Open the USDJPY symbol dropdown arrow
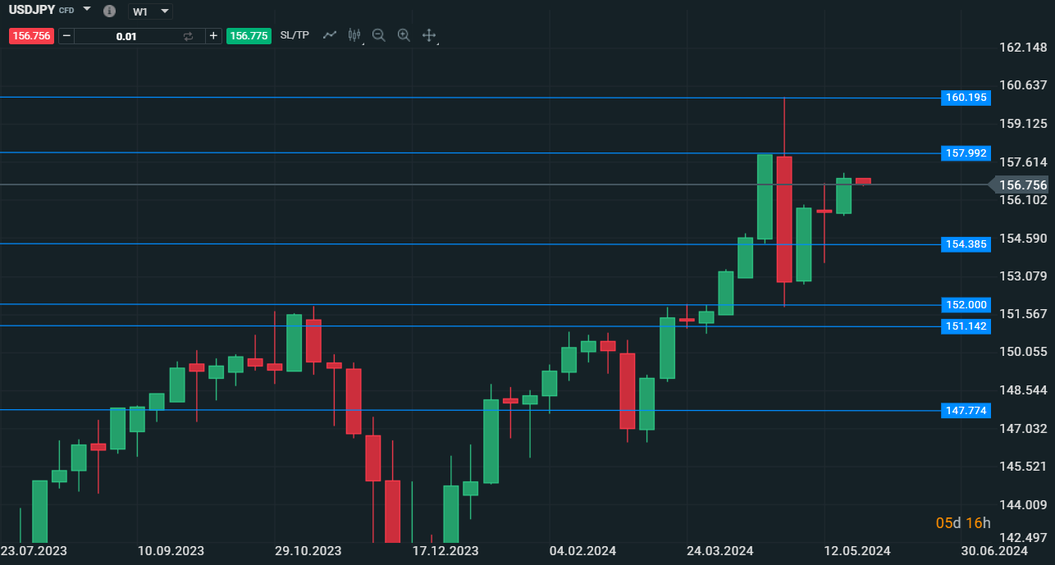1055x565 pixels. (x=87, y=9)
